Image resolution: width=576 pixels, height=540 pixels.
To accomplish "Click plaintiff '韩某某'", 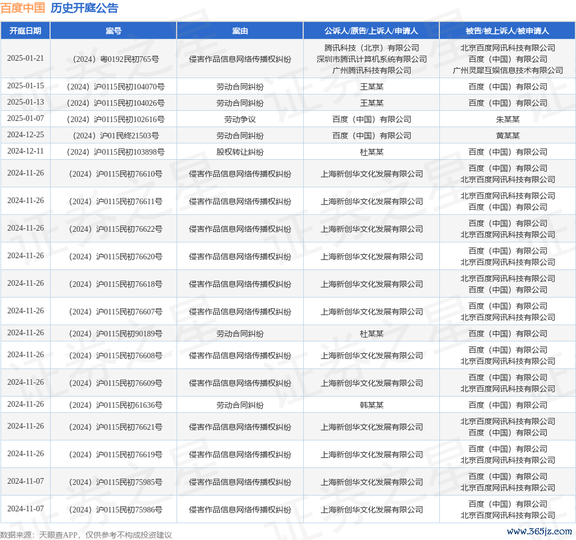I will [372, 405].
